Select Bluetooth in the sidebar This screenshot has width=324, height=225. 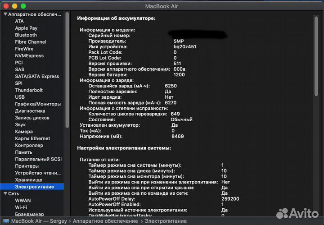tap(26, 35)
